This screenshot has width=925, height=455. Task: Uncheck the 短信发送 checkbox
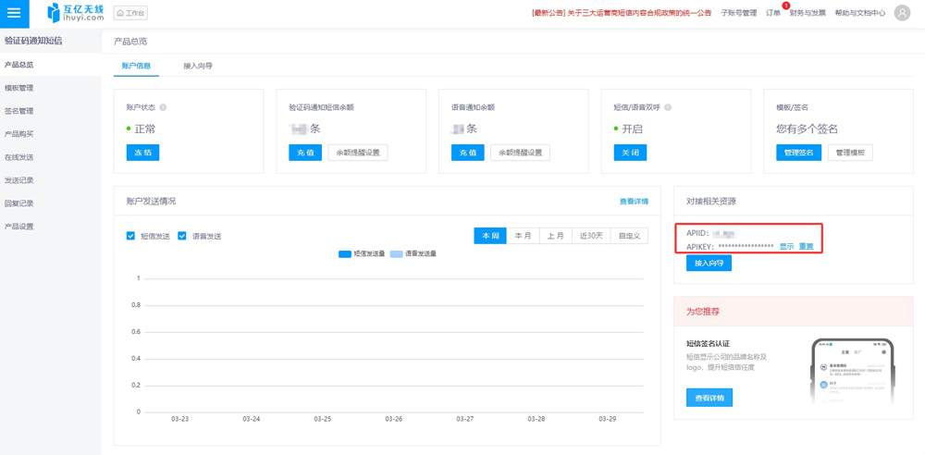click(x=130, y=236)
